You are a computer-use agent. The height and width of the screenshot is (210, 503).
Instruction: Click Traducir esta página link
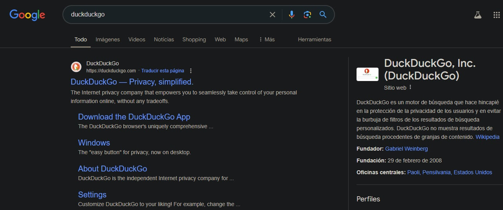tap(163, 71)
